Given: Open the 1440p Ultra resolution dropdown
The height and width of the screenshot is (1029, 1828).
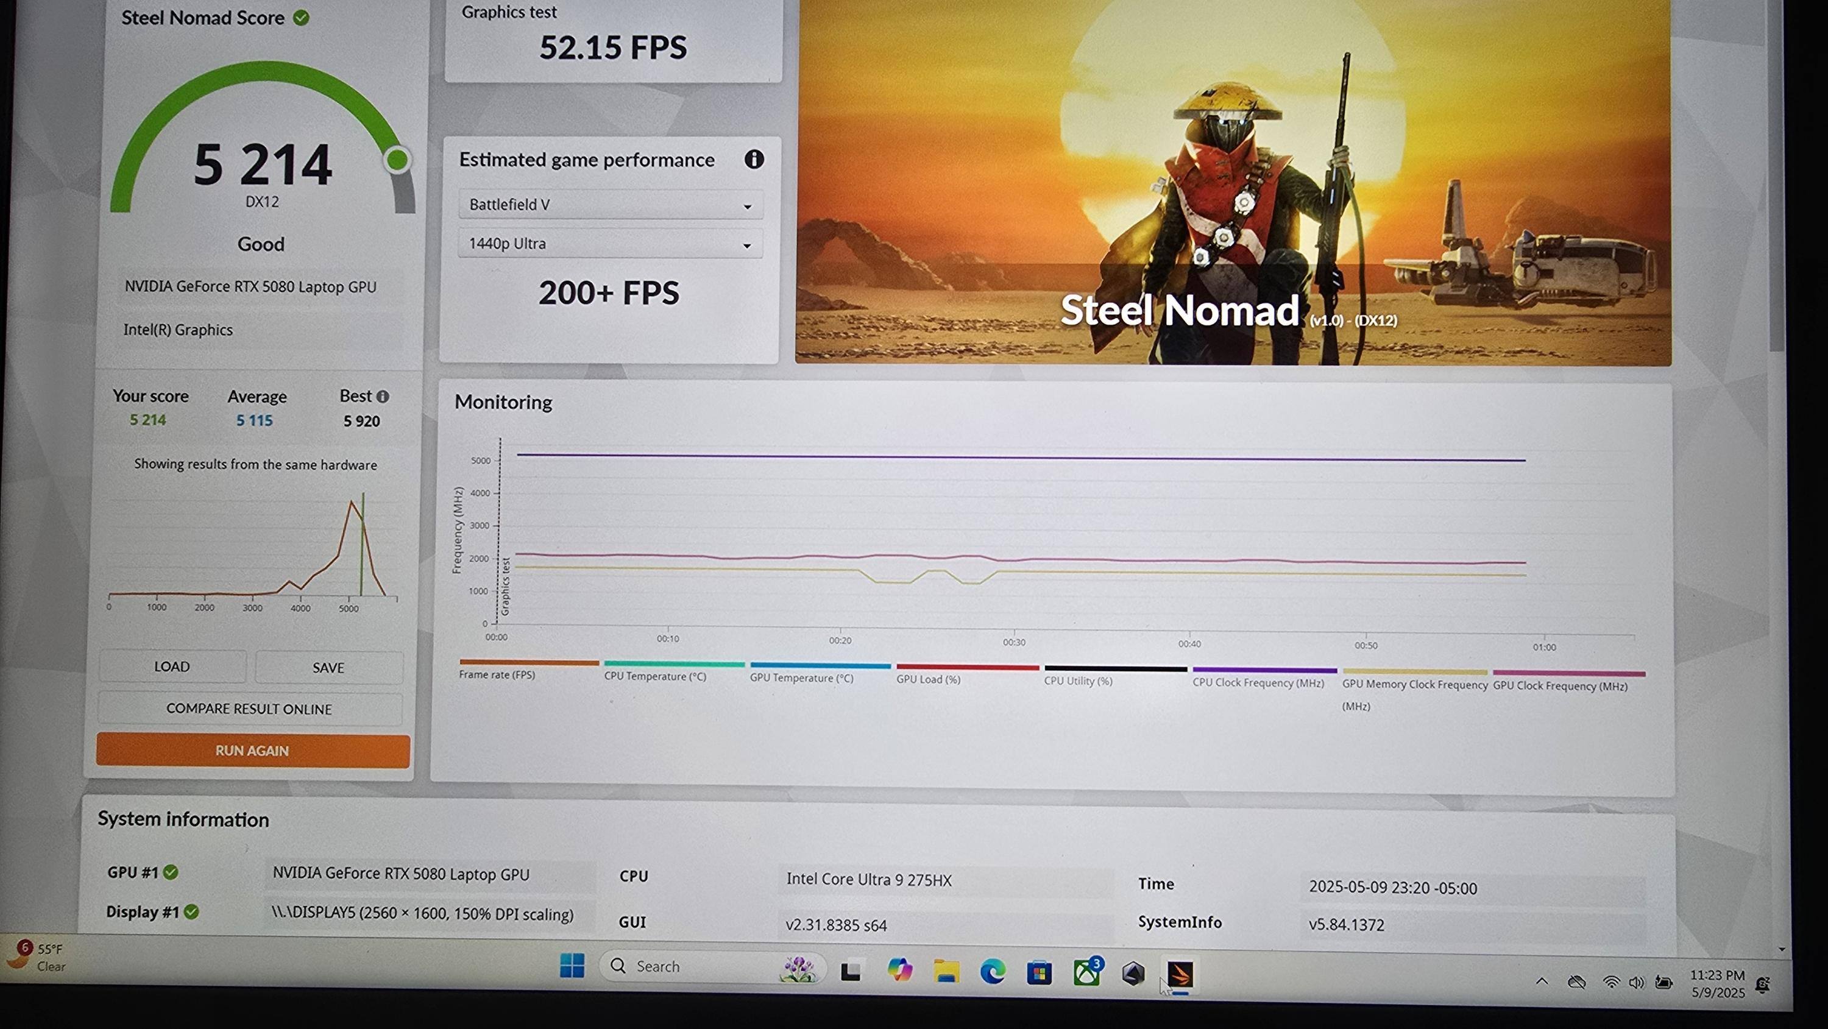Looking at the screenshot, I should 611,244.
